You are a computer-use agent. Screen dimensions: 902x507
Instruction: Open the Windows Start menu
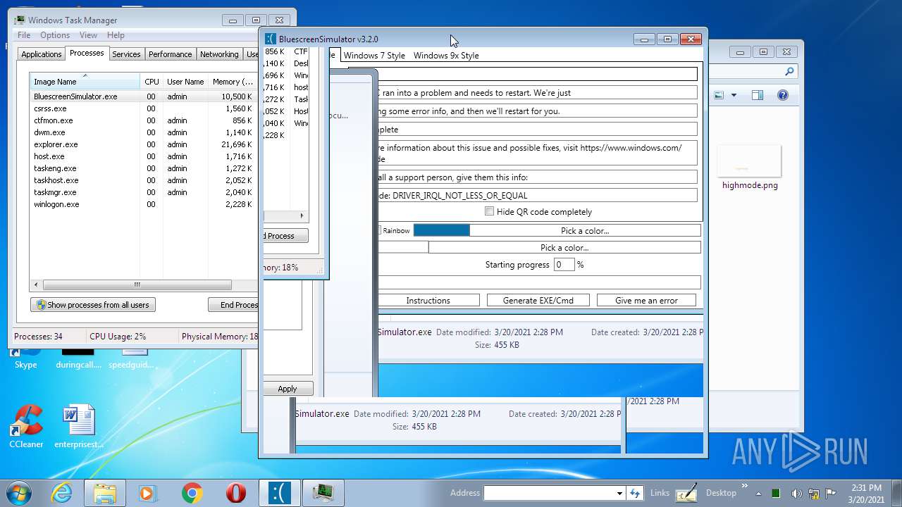click(19, 493)
